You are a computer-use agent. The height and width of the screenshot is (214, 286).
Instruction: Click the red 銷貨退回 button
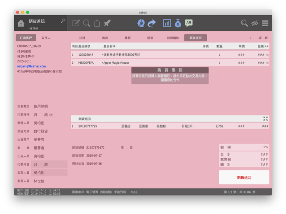click(x=244, y=177)
